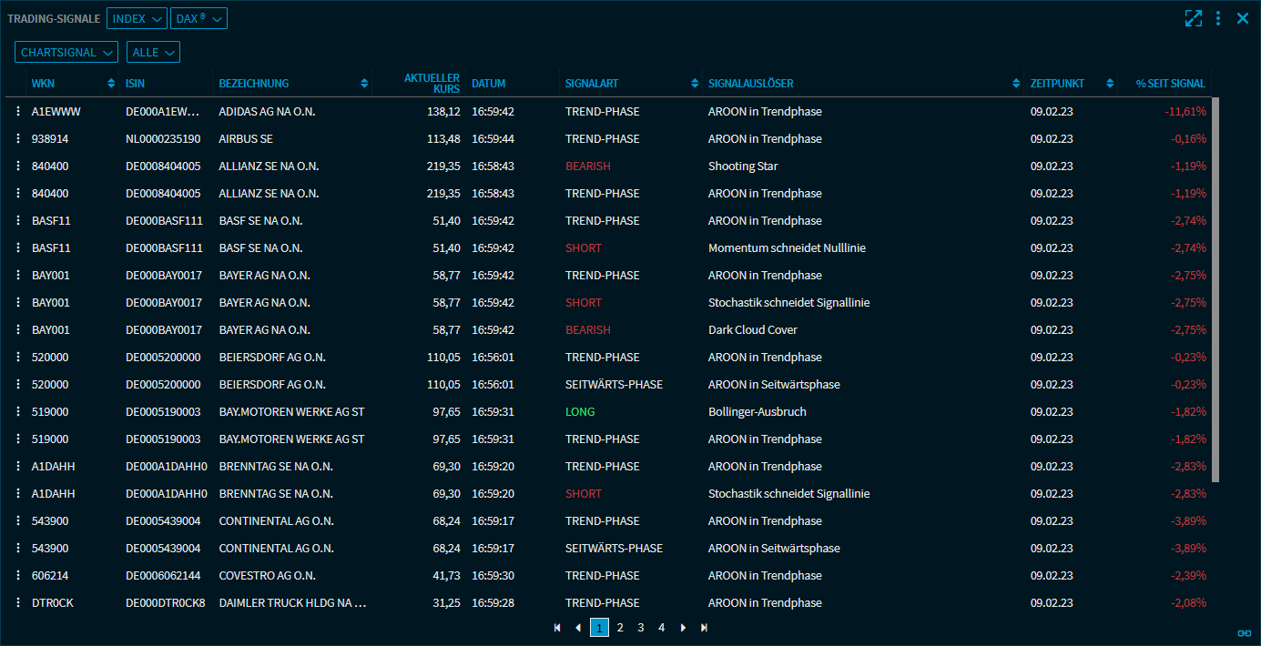Click the Covestro AG O.N. row name

click(267, 576)
